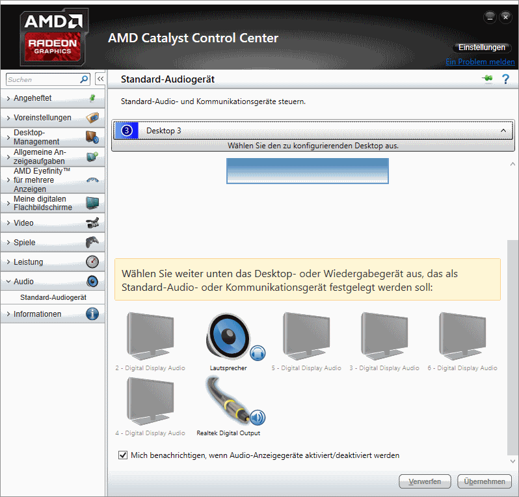This screenshot has height=497, width=519.
Task: Click the magnifier search icon
Action: [84, 79]
